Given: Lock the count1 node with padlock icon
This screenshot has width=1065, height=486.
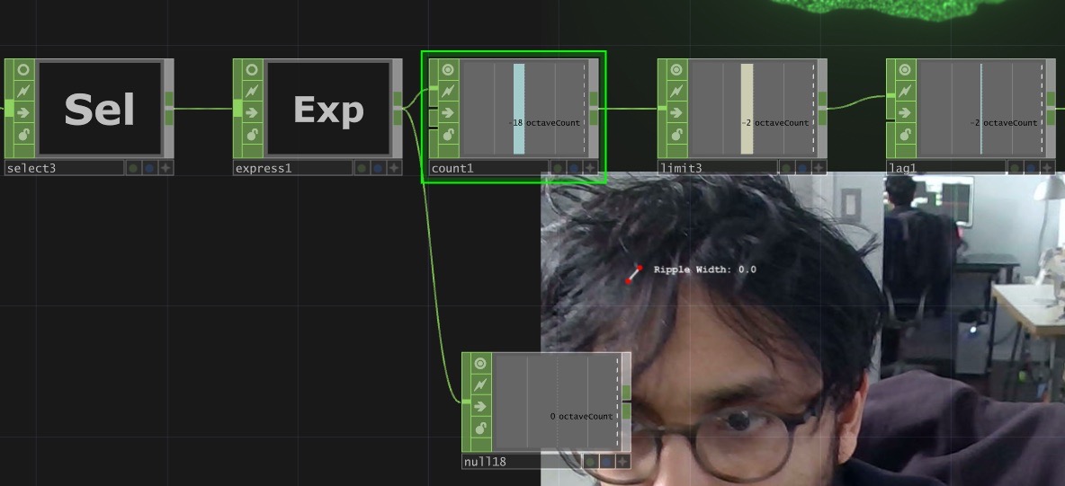Looking at the screenshot, I should pyautogui.click(x=448, y=135).
